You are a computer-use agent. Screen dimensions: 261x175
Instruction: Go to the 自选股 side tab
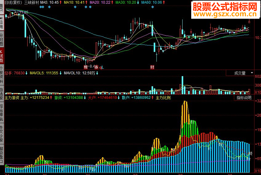[x=2, y=94]
